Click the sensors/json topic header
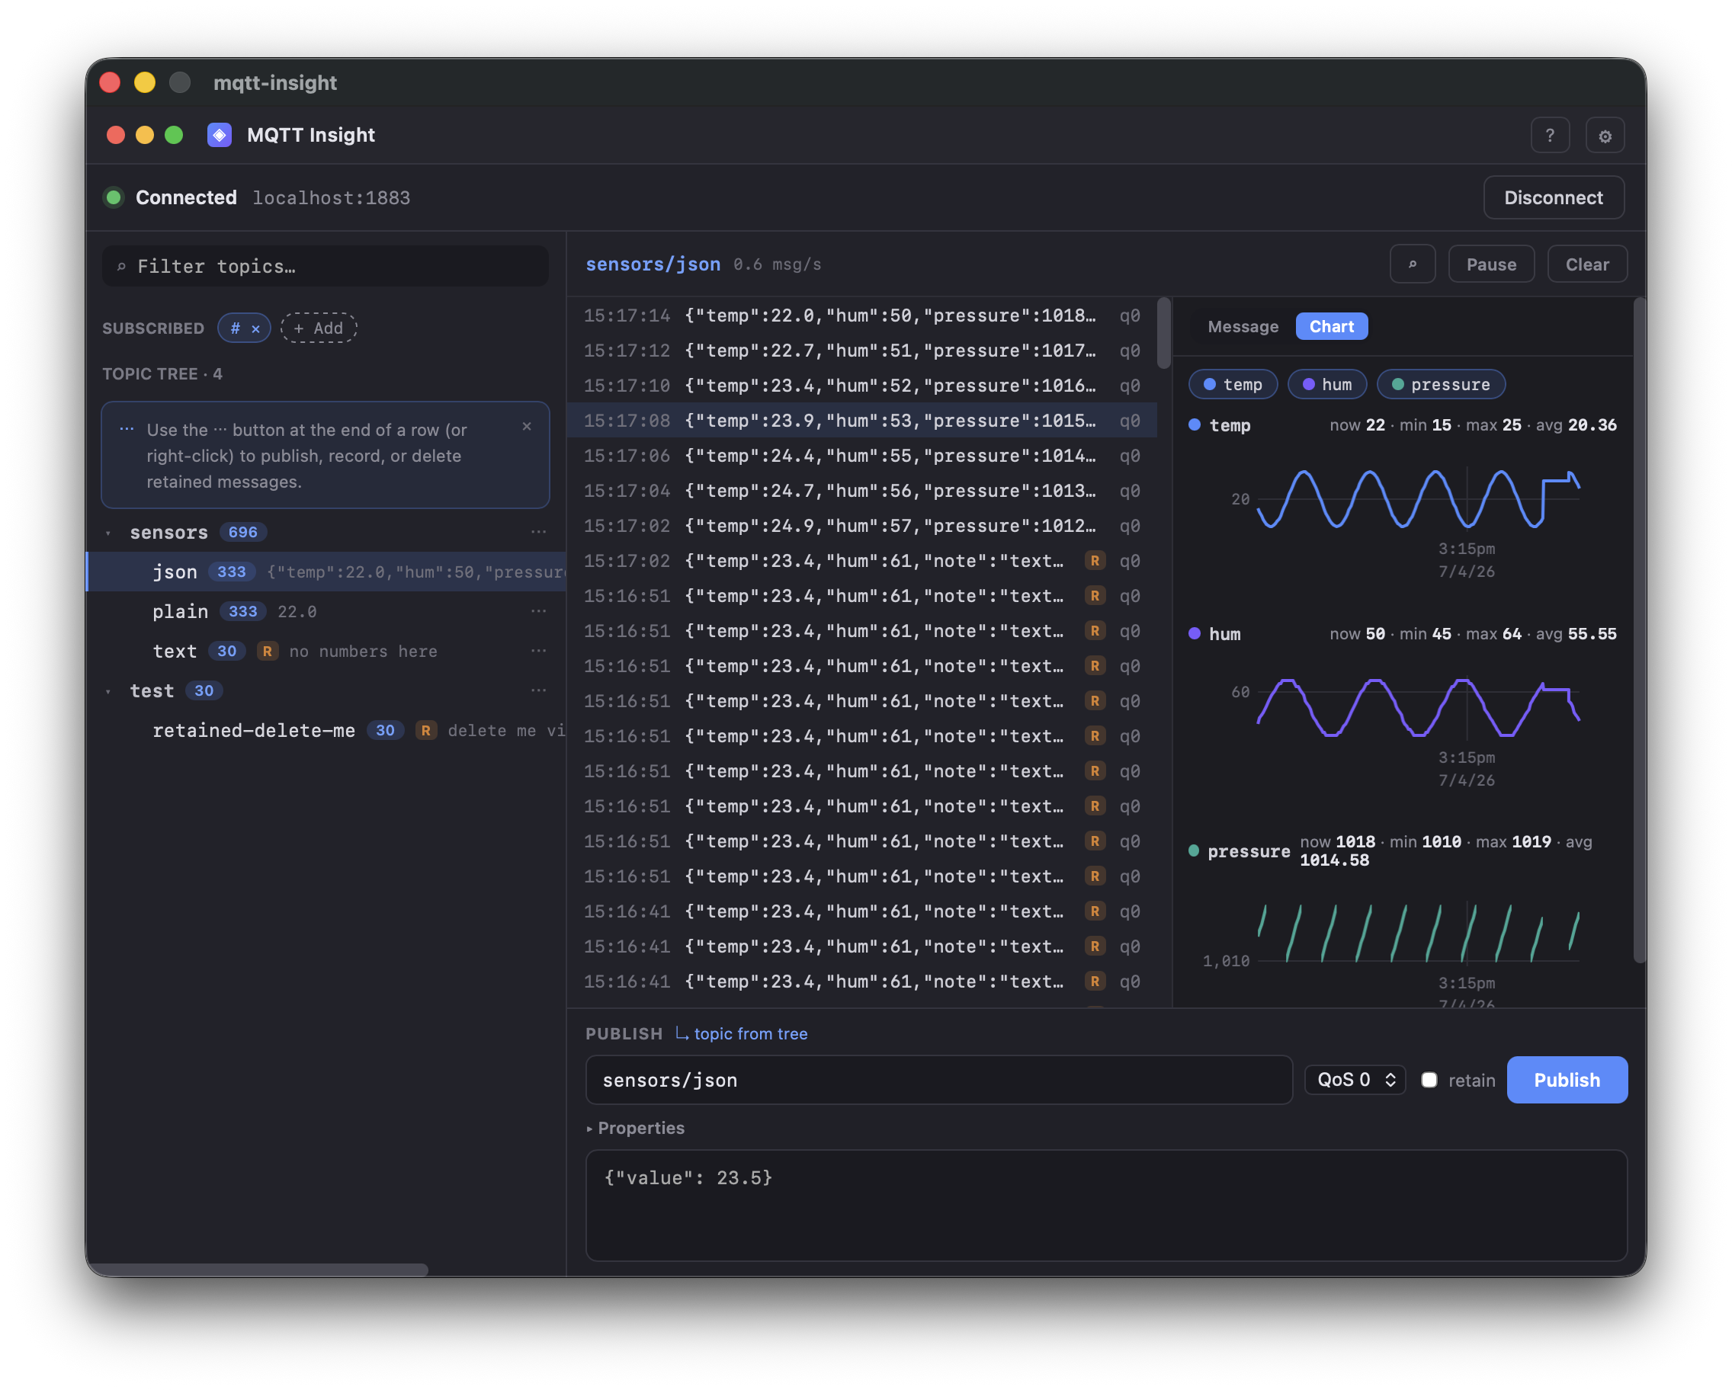 coord(653,264)
